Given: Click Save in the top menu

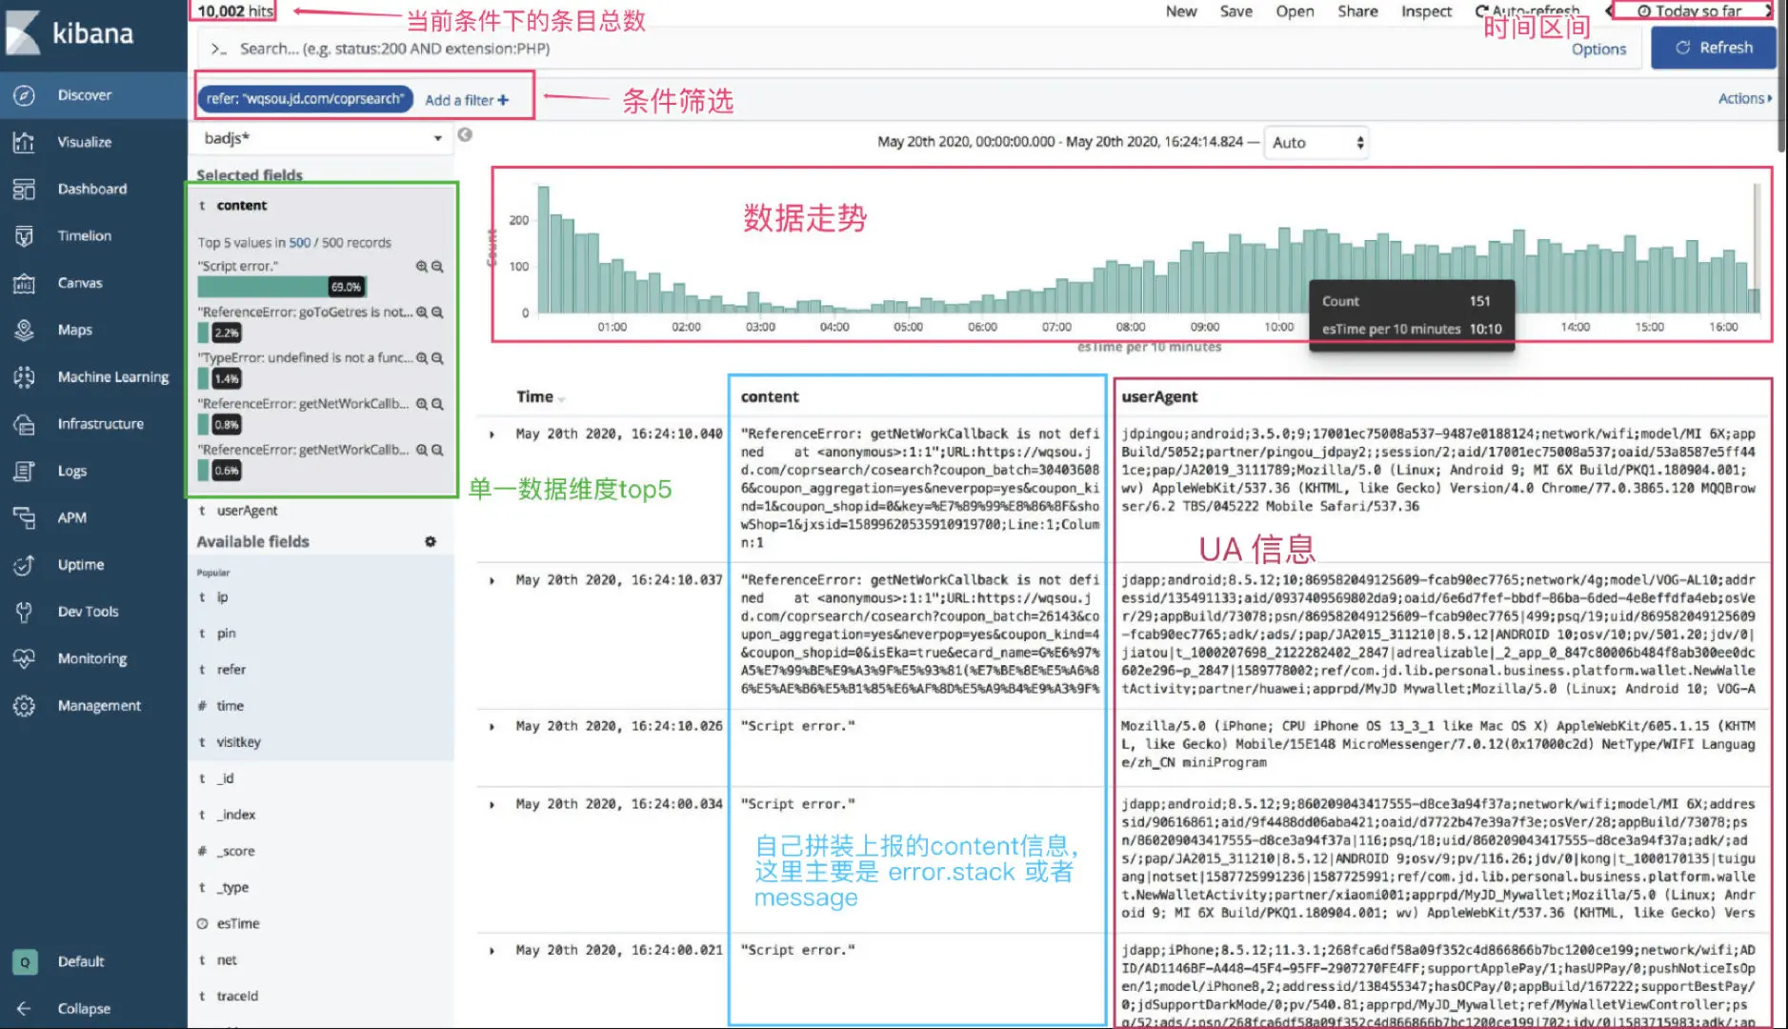Looking at the screenshot, I should tap(1236, 11).
